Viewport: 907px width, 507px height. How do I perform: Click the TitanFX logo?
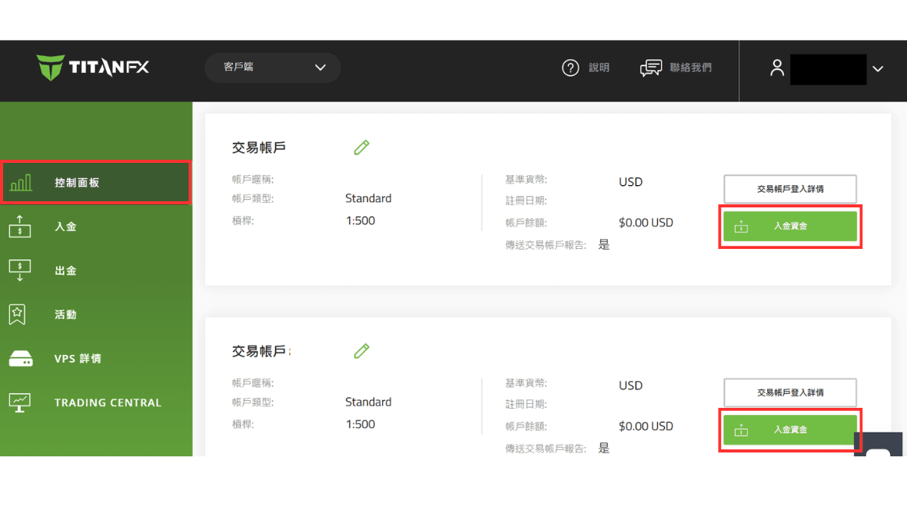pyautogui.click(x=92, y=68)
